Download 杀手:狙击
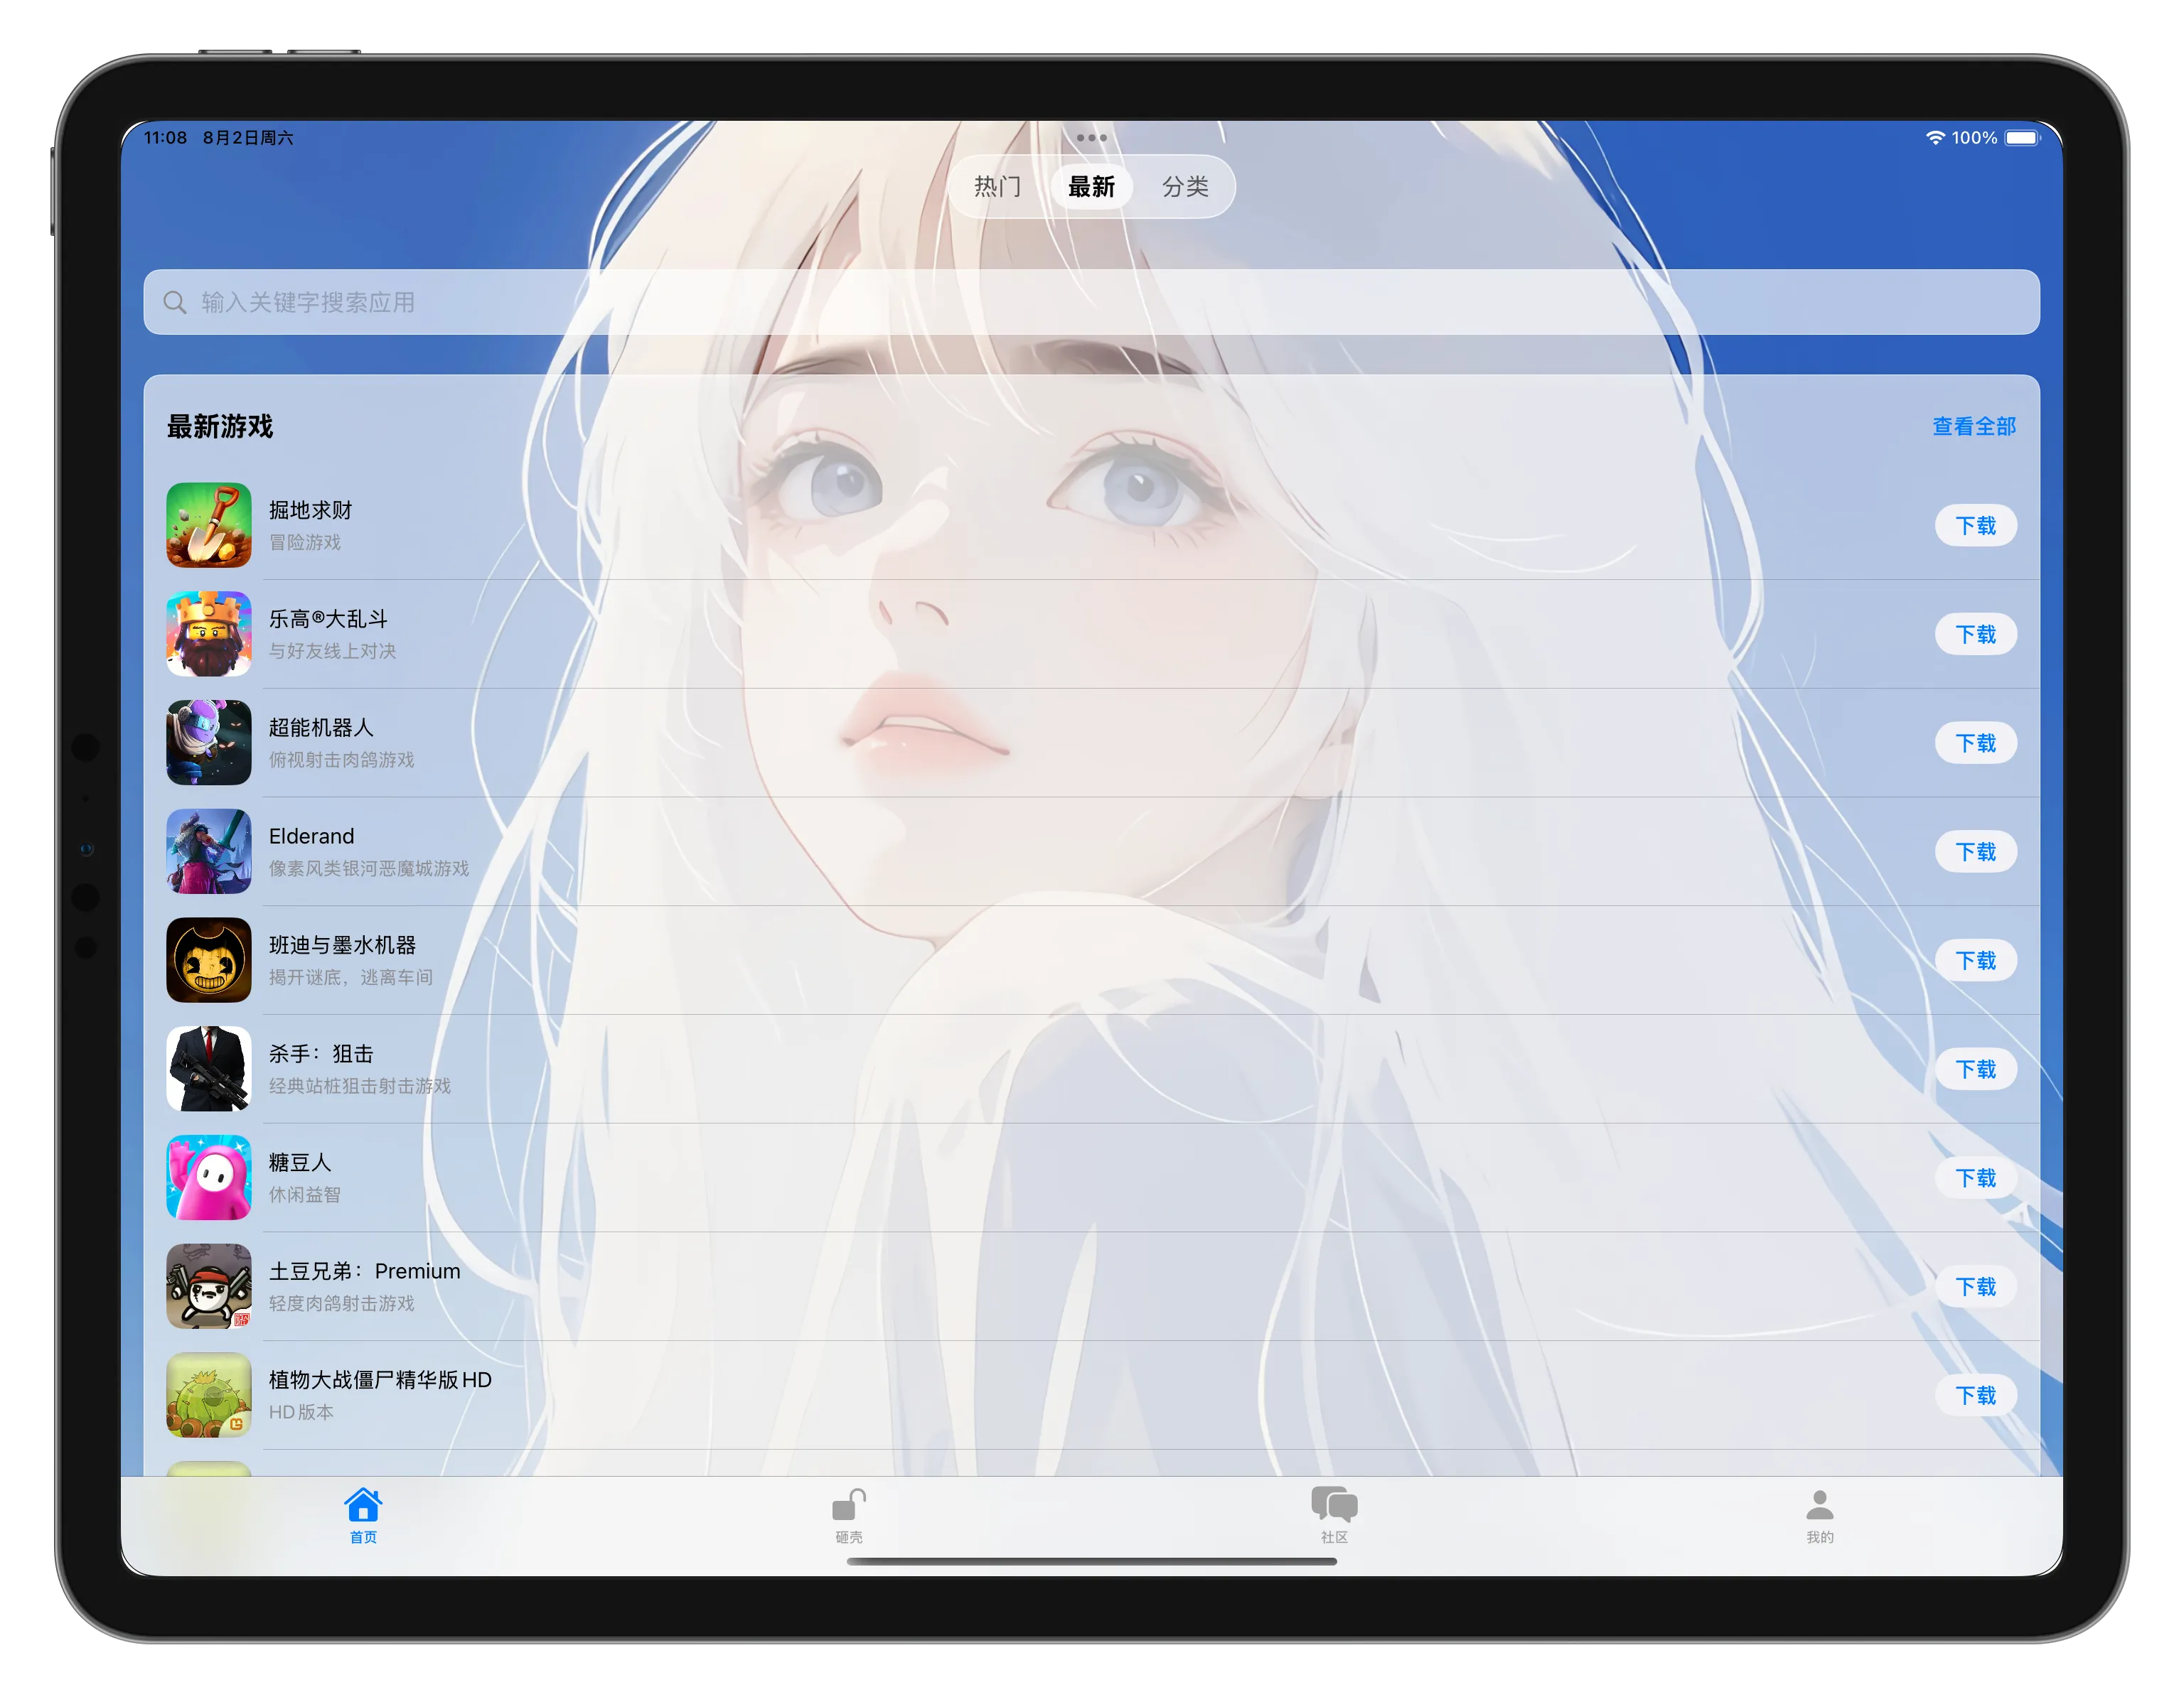Viewport: 2184px width, 1697px height. click(1975, 1070)
